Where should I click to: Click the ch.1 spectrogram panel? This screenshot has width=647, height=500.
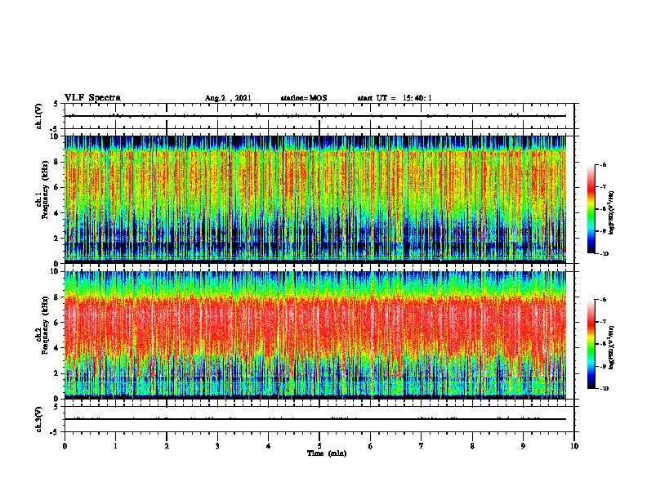[315, 199]
